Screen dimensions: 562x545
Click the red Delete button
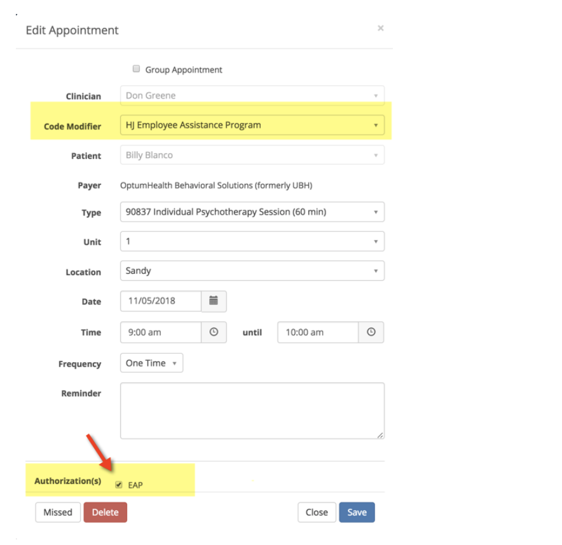click(106, 513)
